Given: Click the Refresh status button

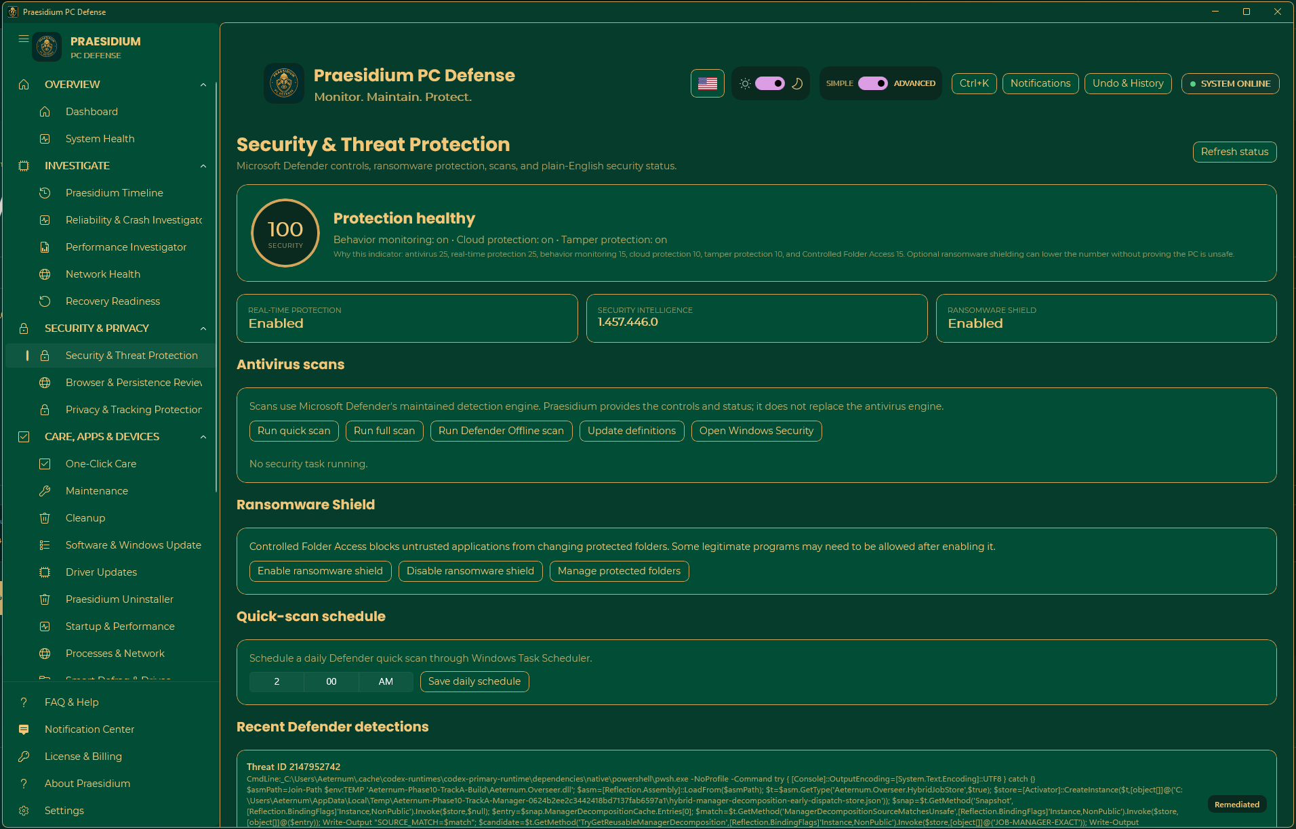Looking at the screenshot, I should coord(1234,152).
